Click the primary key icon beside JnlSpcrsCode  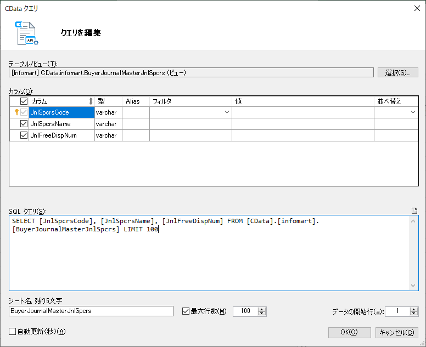pyautogui.click(x=16, y=112)
